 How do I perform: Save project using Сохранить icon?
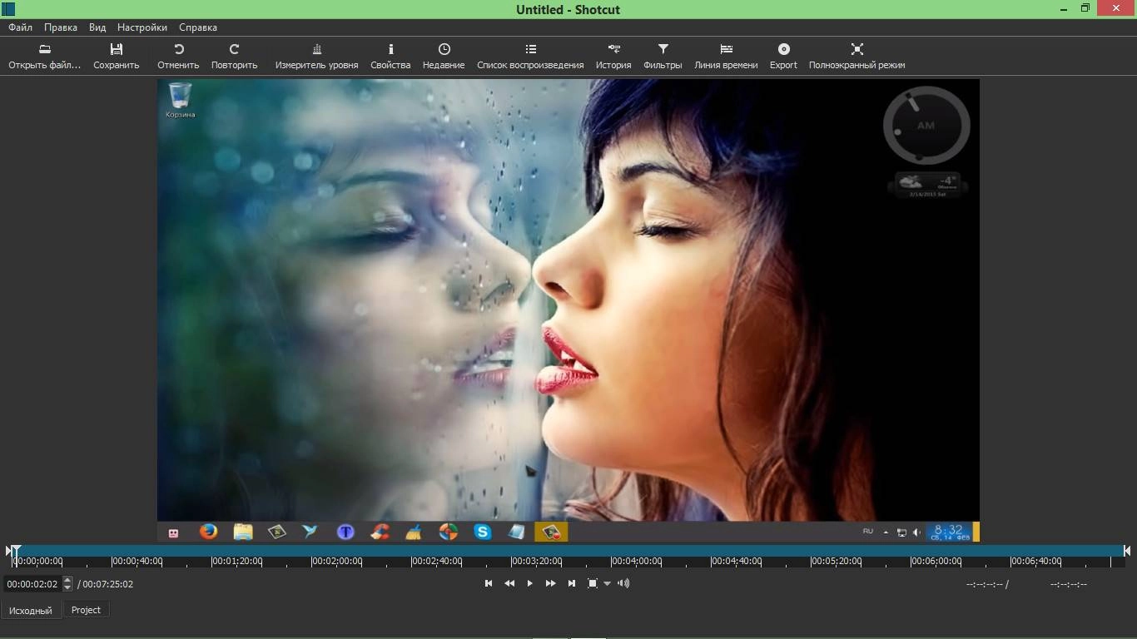click(x=117, y=57)
